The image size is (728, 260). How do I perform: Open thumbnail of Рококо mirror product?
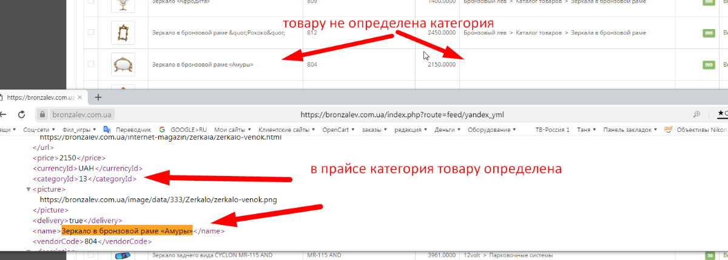click(x=123, y=32)
